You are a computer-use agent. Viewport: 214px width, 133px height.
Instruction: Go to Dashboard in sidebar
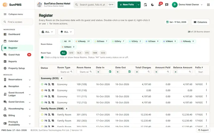click(x=17, y=34)
